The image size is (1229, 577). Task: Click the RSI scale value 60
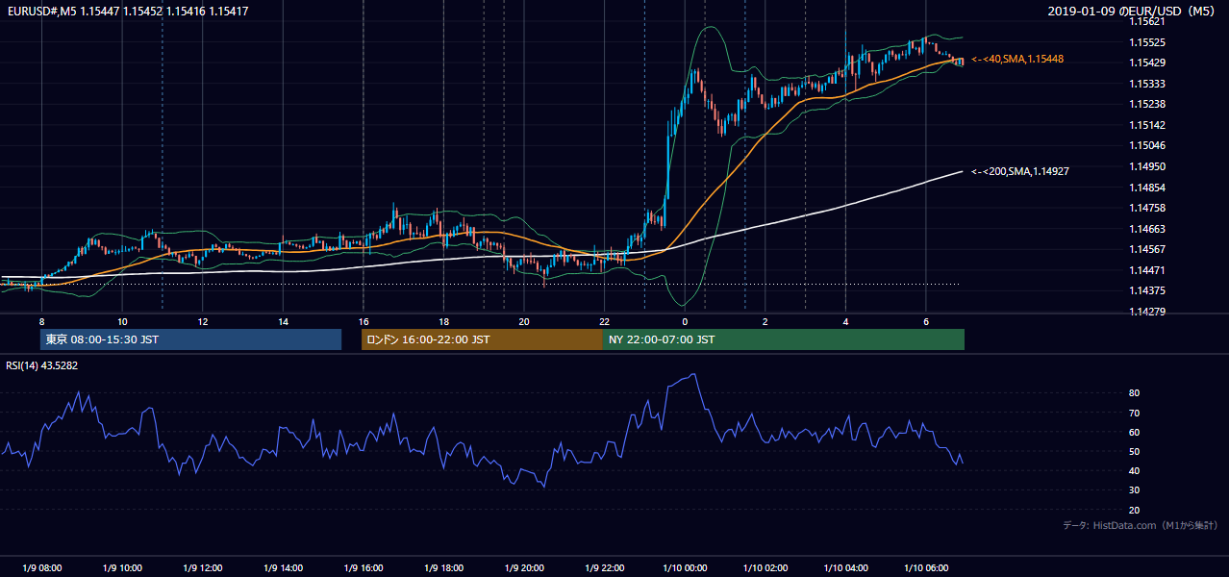pyautogui.click(x=1135, y=432)
